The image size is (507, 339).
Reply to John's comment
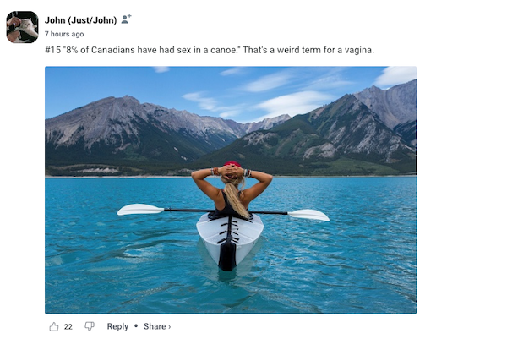[x=117, y=326]
